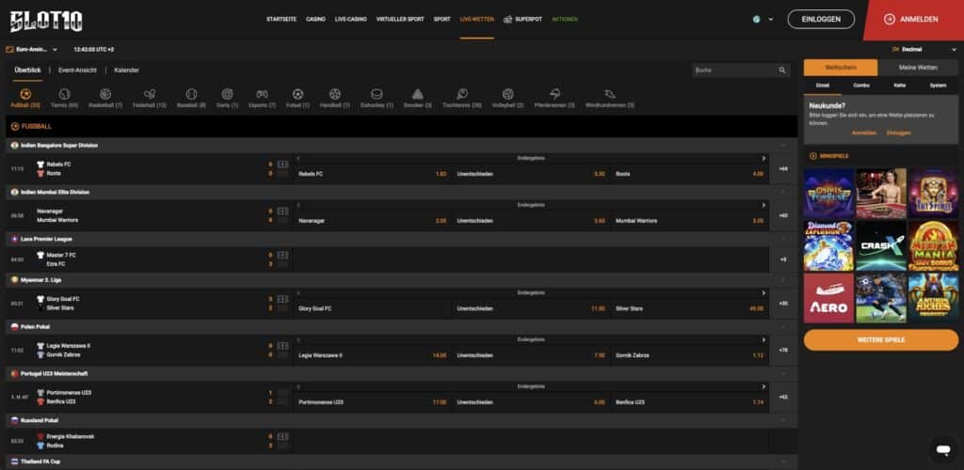
Task: Open the Energia Khabarovsk match statistics icon
Action: tap(282, 436)
